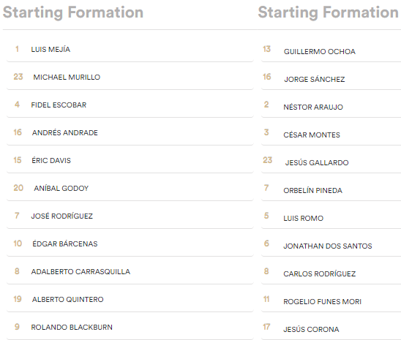Open Éric Davis entry
401x340 pixels.
130,160
